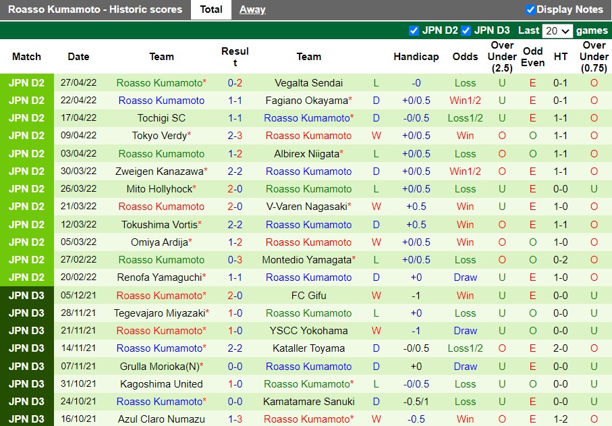Click the W outcome for Omiya Ardija match
612x426 pixels.
point(377,242)
